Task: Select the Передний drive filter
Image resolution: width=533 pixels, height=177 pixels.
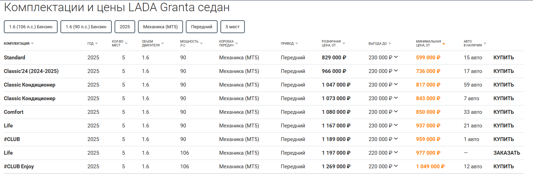Action: point(202,27)
